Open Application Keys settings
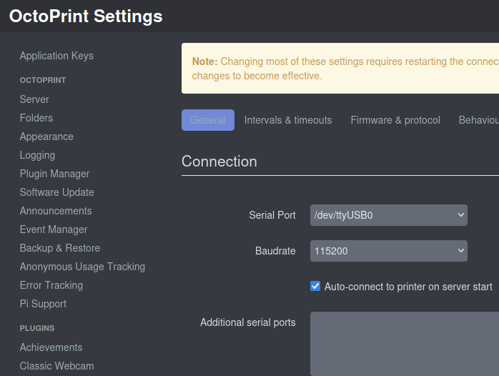This screenshot has height=376, width=499. click(x=56, y=56)
